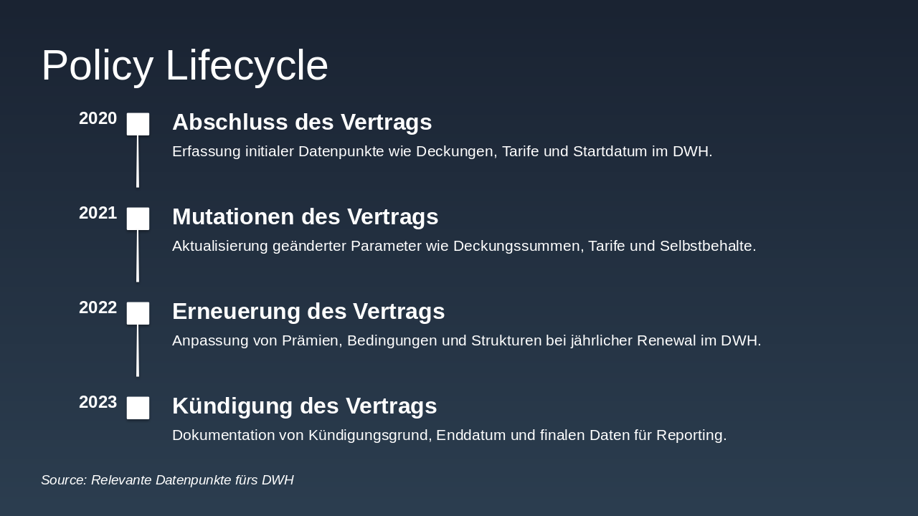Click the 2020 timeline square marker

coord(138,124)
